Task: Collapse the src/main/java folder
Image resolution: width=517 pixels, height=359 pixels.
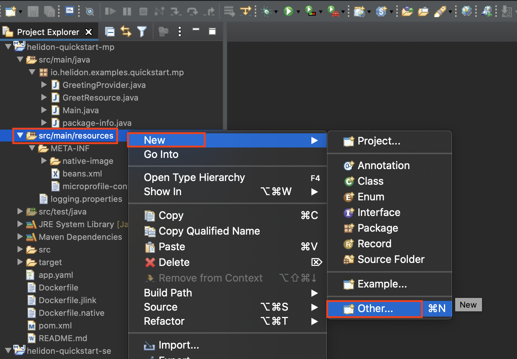Action: [20, 60]
